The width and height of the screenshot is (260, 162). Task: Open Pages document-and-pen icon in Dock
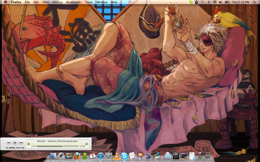click(x=132, y=156)
